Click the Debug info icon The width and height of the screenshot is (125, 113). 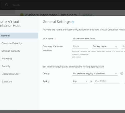(x=122, y=74)
